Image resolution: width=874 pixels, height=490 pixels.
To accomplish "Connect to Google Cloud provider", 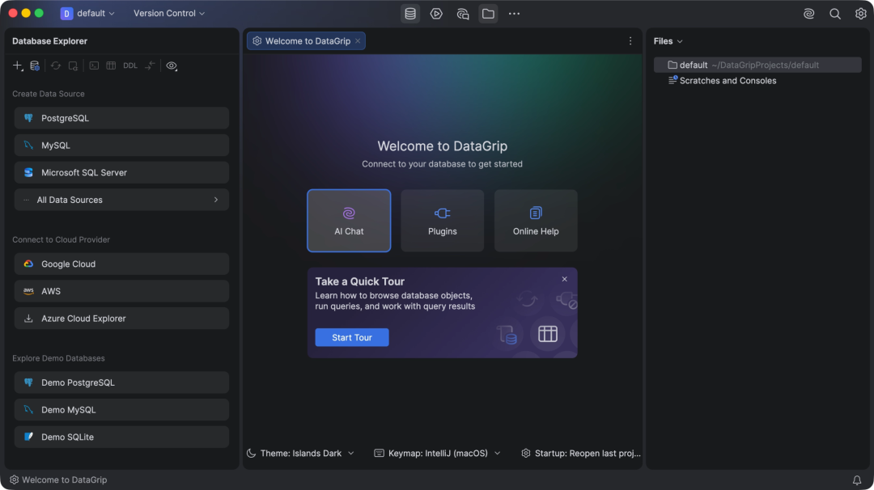I will point(121,264).
